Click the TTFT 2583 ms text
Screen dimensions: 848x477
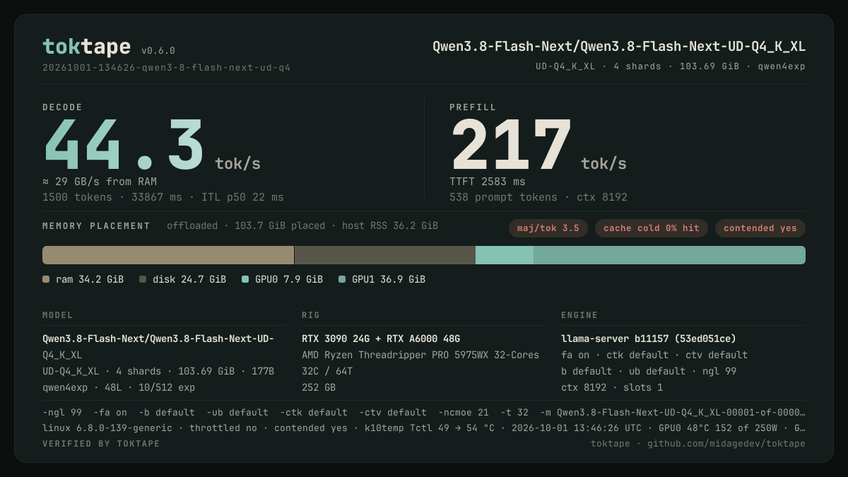(488, 182)
